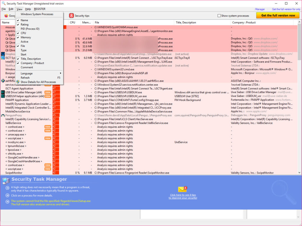Click the Security tips red 8 icon
The width and height of the screenshot is (302, 226).
click(71, 16)
